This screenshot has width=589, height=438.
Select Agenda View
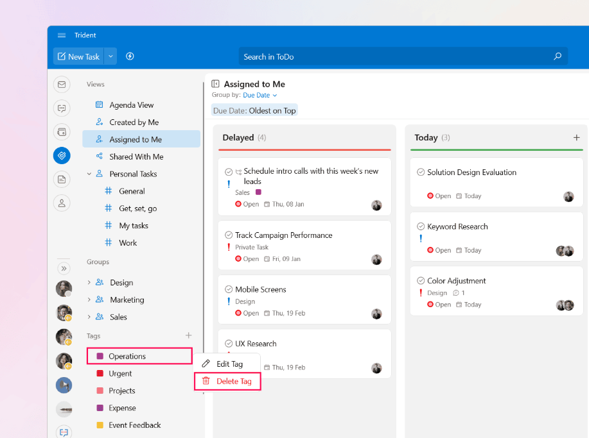click(x=141, y=105)
